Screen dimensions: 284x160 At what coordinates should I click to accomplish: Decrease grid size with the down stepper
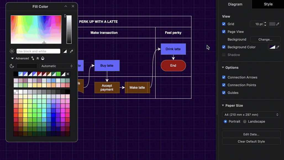click(x=265, y=25)
